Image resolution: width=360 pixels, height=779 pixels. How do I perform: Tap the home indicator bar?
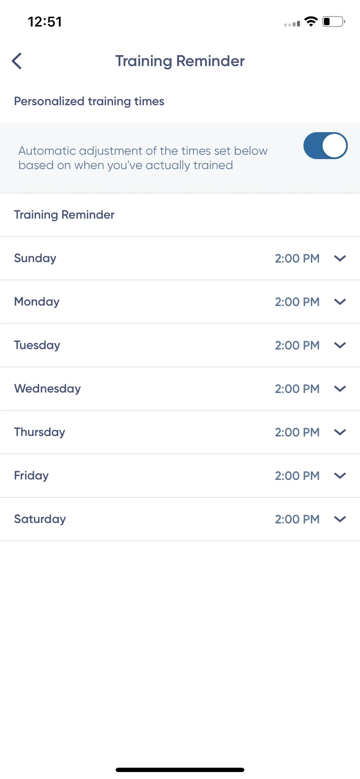point(180,770)
